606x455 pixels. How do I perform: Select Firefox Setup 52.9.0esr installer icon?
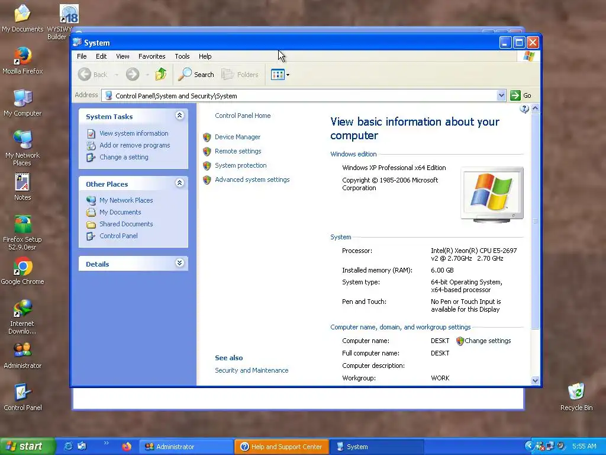pyautogui.click(x=22, y=232)
